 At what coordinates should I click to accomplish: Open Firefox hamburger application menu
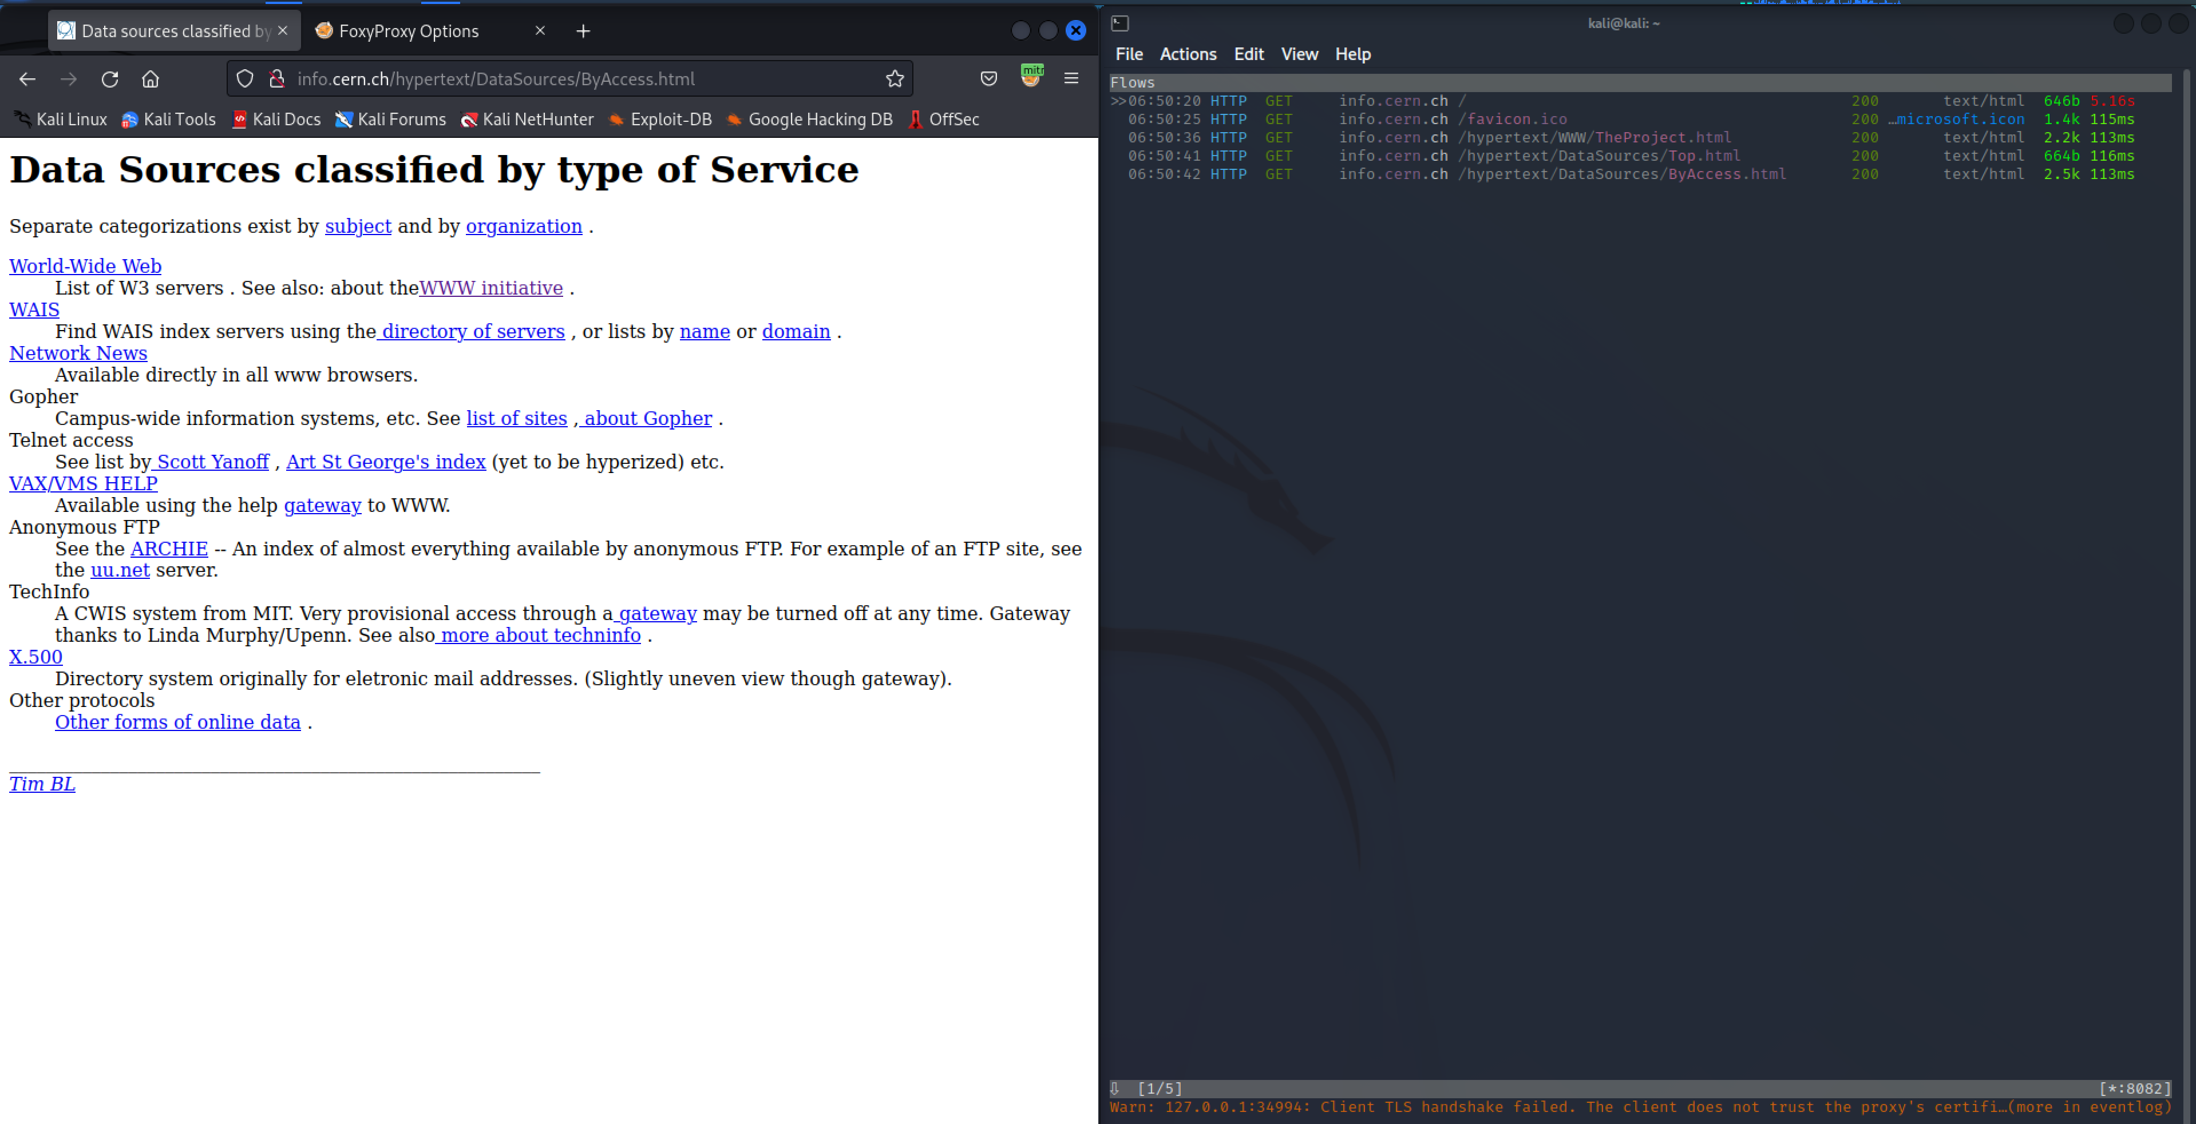pyautogui.click(x=1071, y=80)
